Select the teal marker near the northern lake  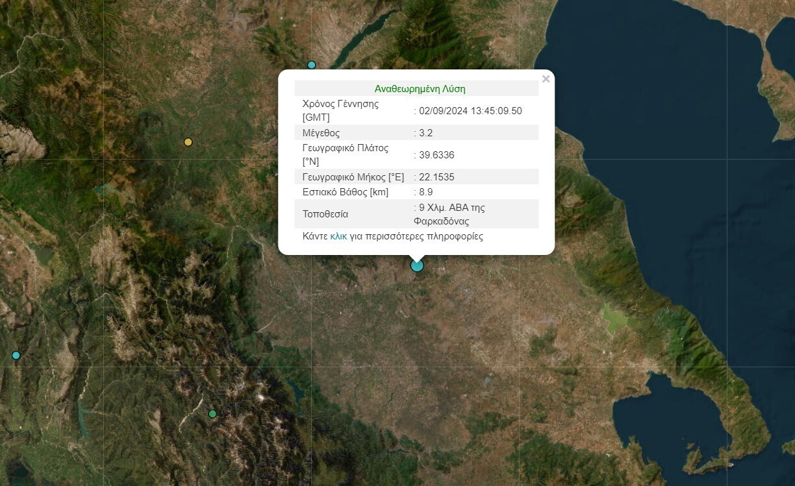coord(312,65)
